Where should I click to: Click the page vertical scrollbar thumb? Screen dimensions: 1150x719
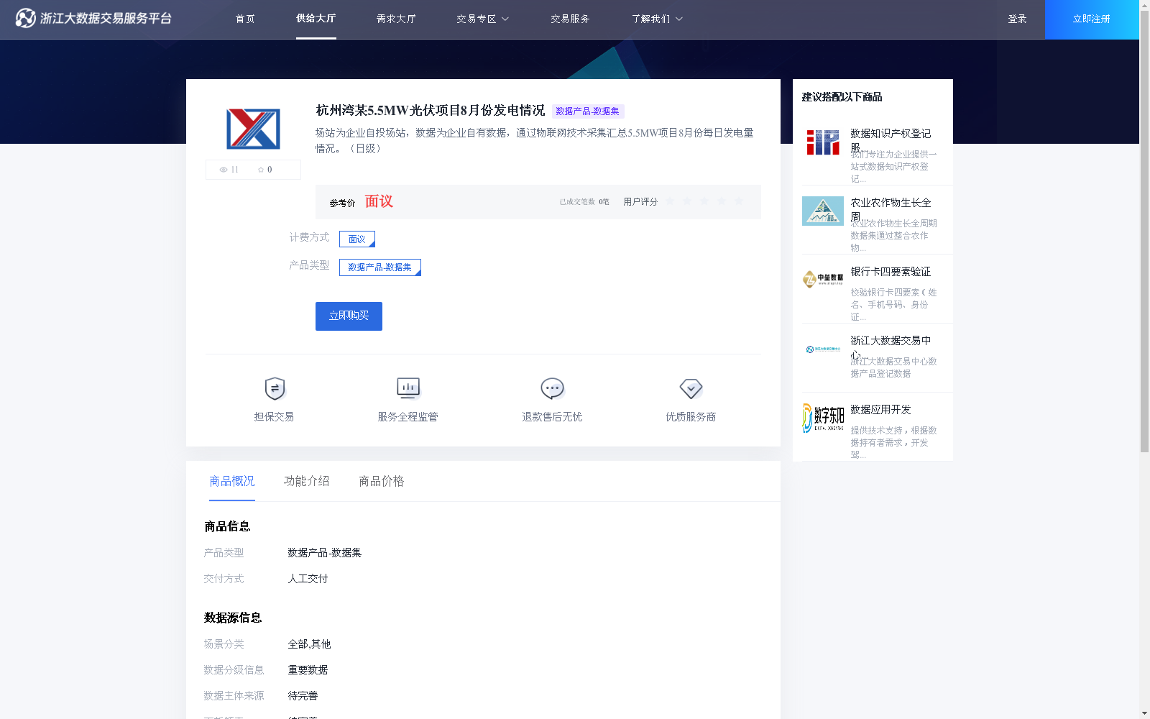coord(1144,230)
